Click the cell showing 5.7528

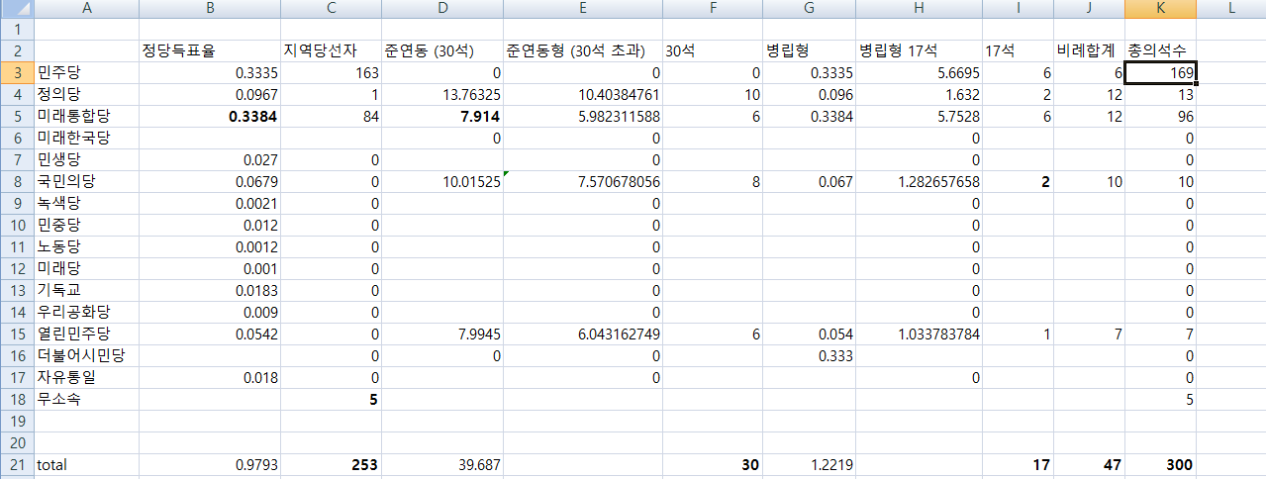tap(919, 117)
